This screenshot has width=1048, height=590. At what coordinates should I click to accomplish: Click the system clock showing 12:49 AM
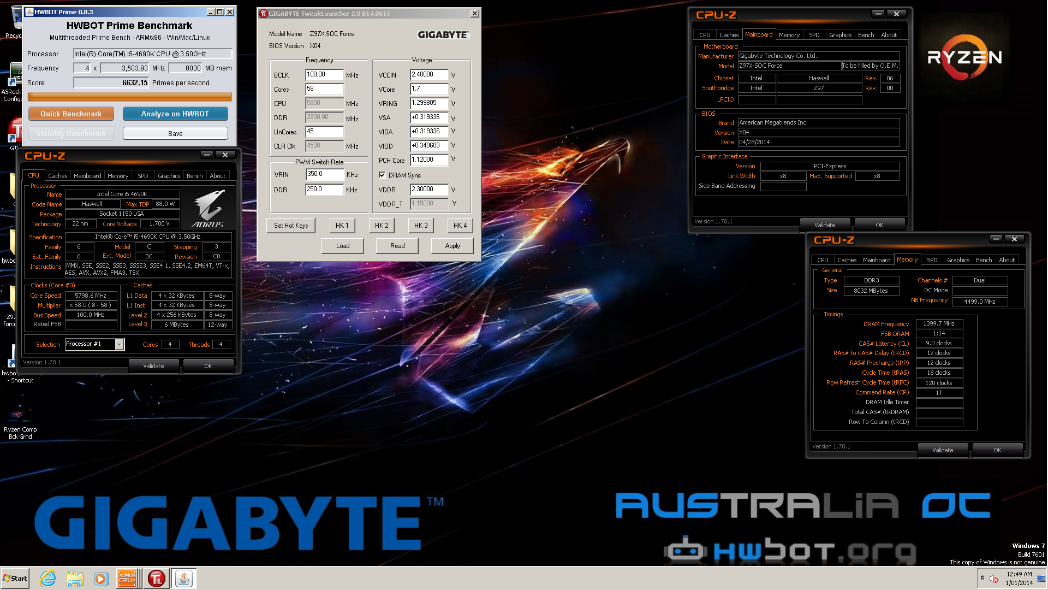[x=1019, y=579]
